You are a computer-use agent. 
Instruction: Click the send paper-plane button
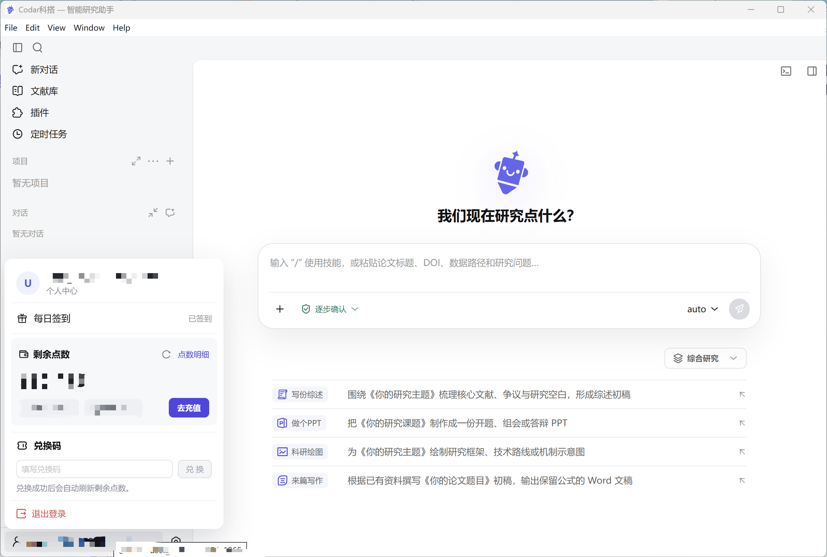739,309
